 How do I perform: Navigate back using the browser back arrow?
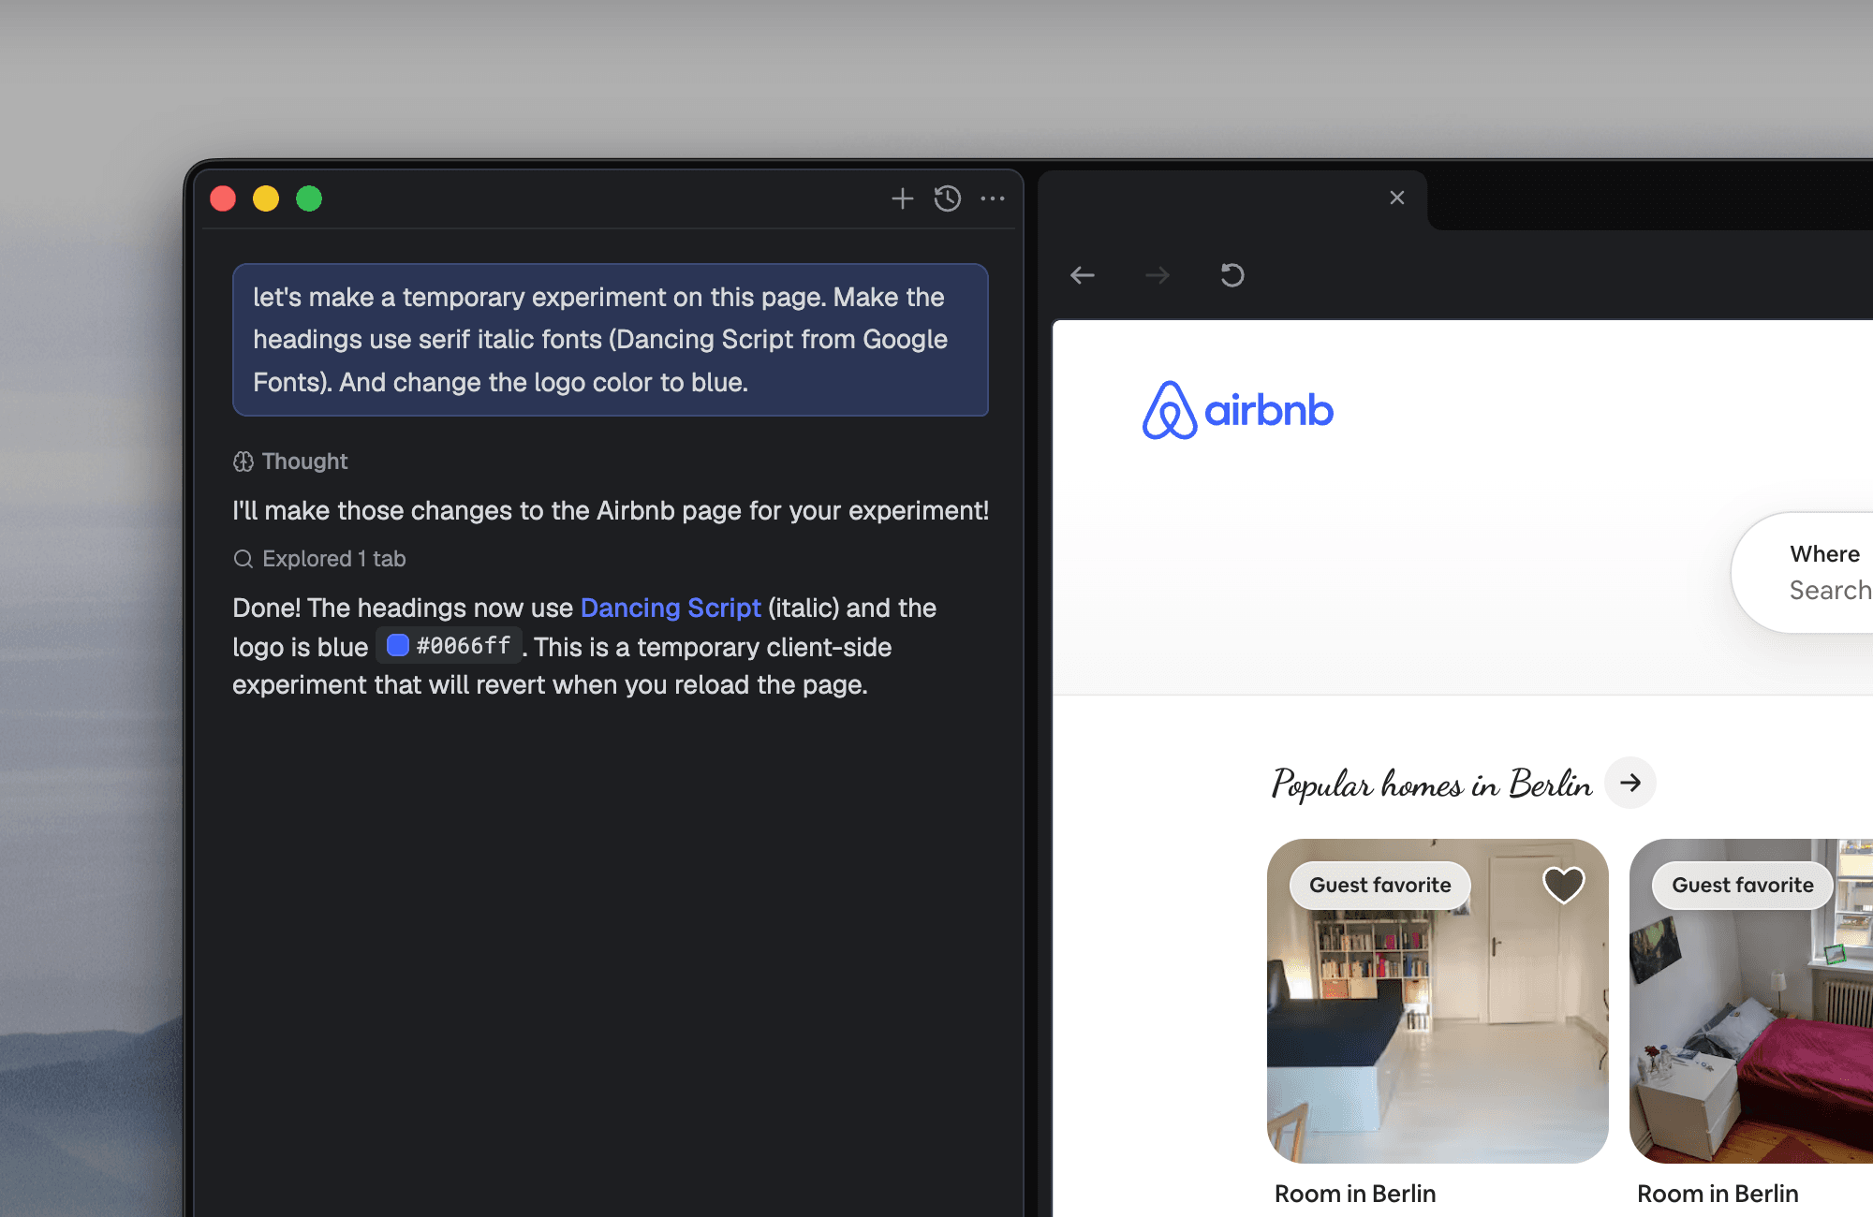click(1083, 274)
